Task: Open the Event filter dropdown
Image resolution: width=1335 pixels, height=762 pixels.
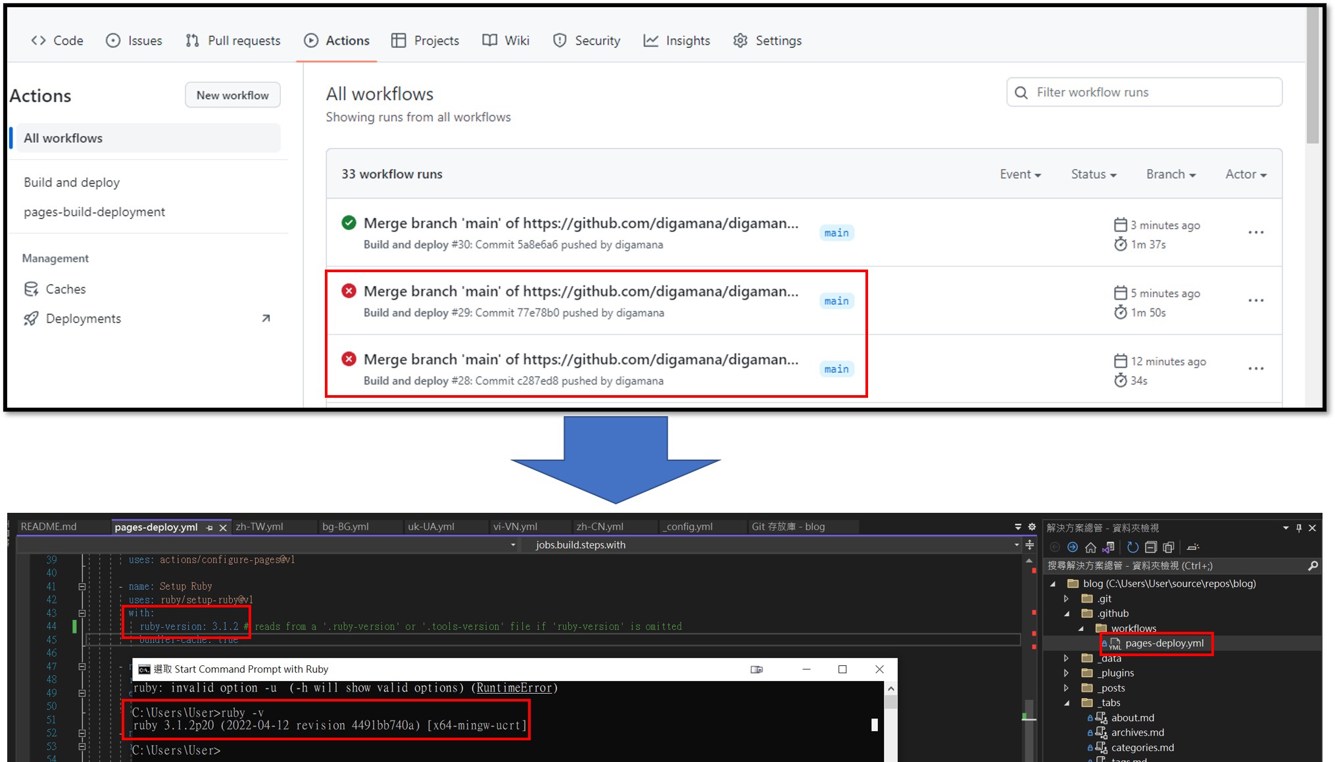Action: coord(1020,174)
